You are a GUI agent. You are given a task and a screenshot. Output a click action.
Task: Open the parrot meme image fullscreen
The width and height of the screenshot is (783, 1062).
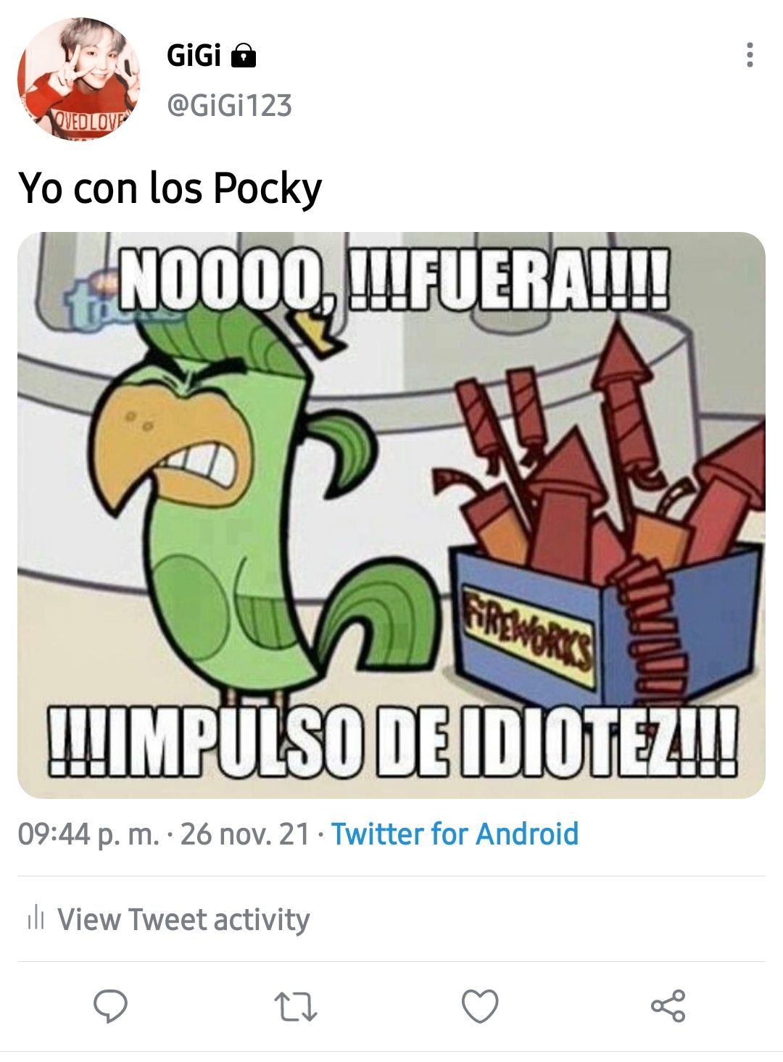click(391, 515)
